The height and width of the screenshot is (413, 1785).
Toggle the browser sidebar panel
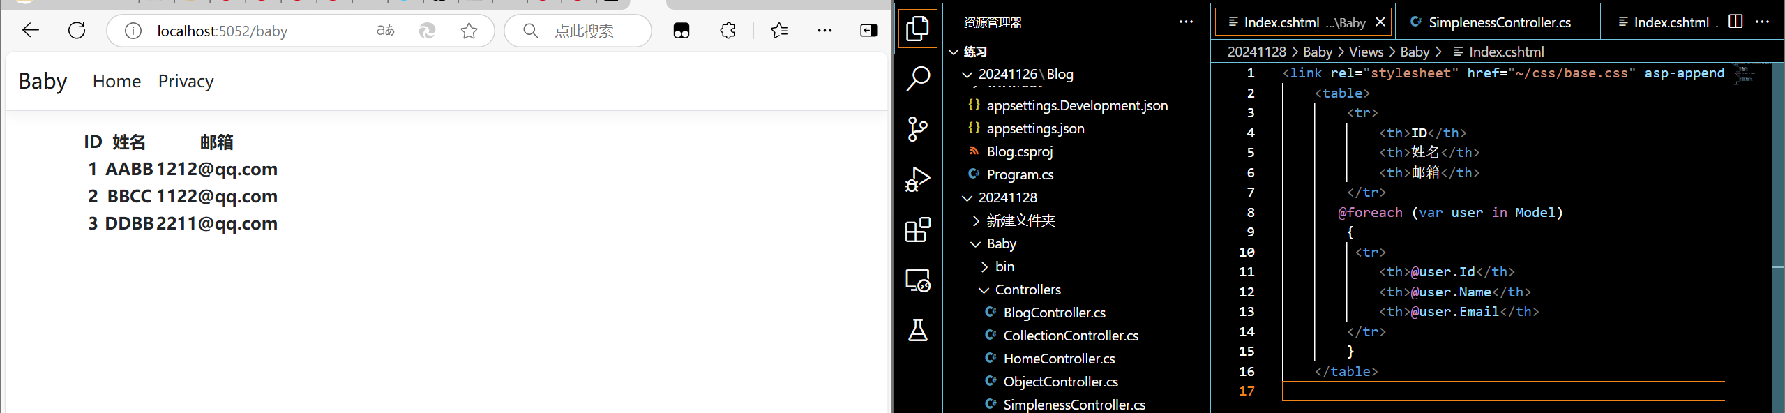[868, 31]
